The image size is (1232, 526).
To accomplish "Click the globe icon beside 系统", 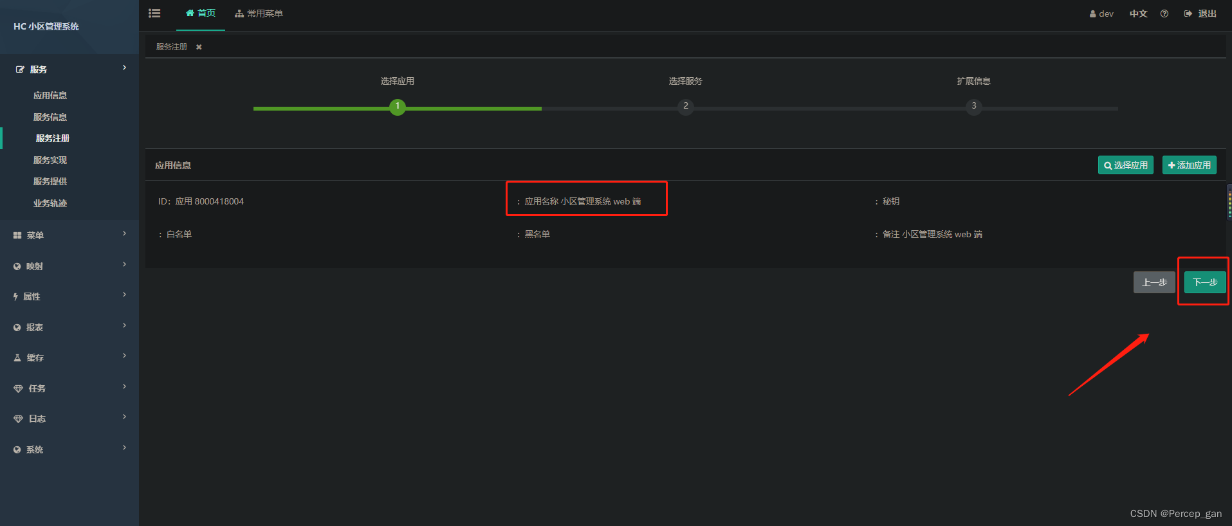I will point(17,449).
